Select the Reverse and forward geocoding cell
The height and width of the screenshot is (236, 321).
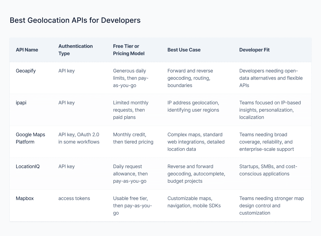[196, 174]
